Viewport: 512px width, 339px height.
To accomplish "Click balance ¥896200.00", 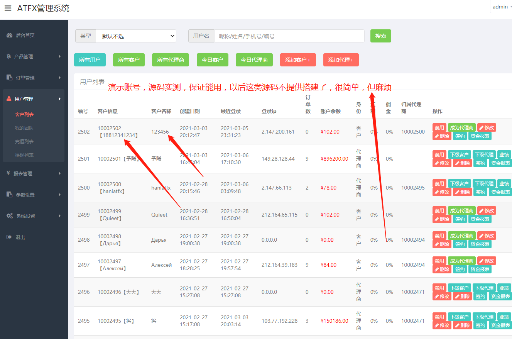I will [x=334, y=159].
